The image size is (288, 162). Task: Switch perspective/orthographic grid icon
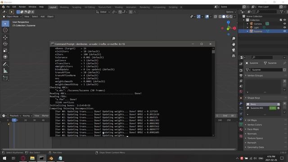click(x=234, y=56)
